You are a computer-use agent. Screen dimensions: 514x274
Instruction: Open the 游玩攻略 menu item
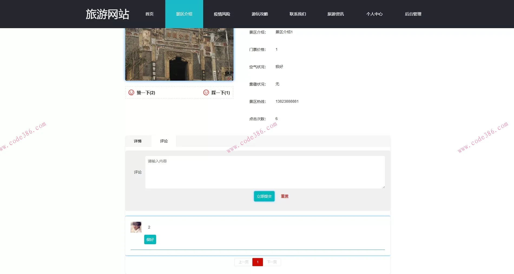[260, 14]
